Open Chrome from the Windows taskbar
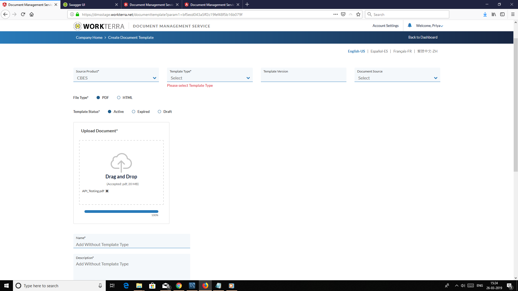518x291 pixels. [179, 286]
